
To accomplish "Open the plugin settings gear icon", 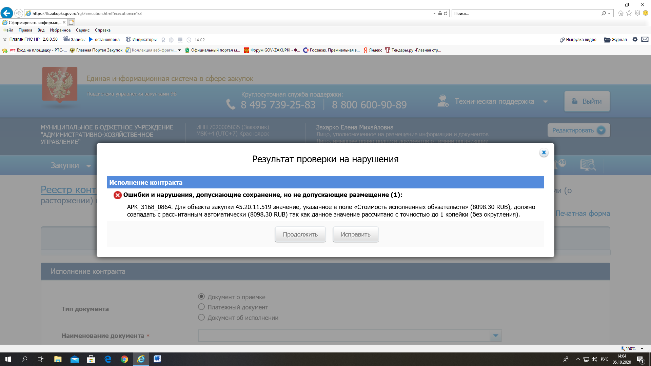I will coord(635,39).
